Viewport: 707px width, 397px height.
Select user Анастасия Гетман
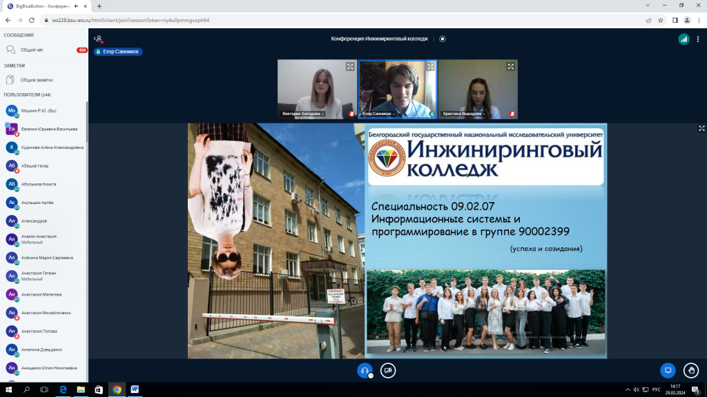pos(43,276)
